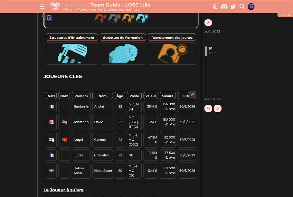Click the reply arrow button in the timeline

tap(208, 108)
